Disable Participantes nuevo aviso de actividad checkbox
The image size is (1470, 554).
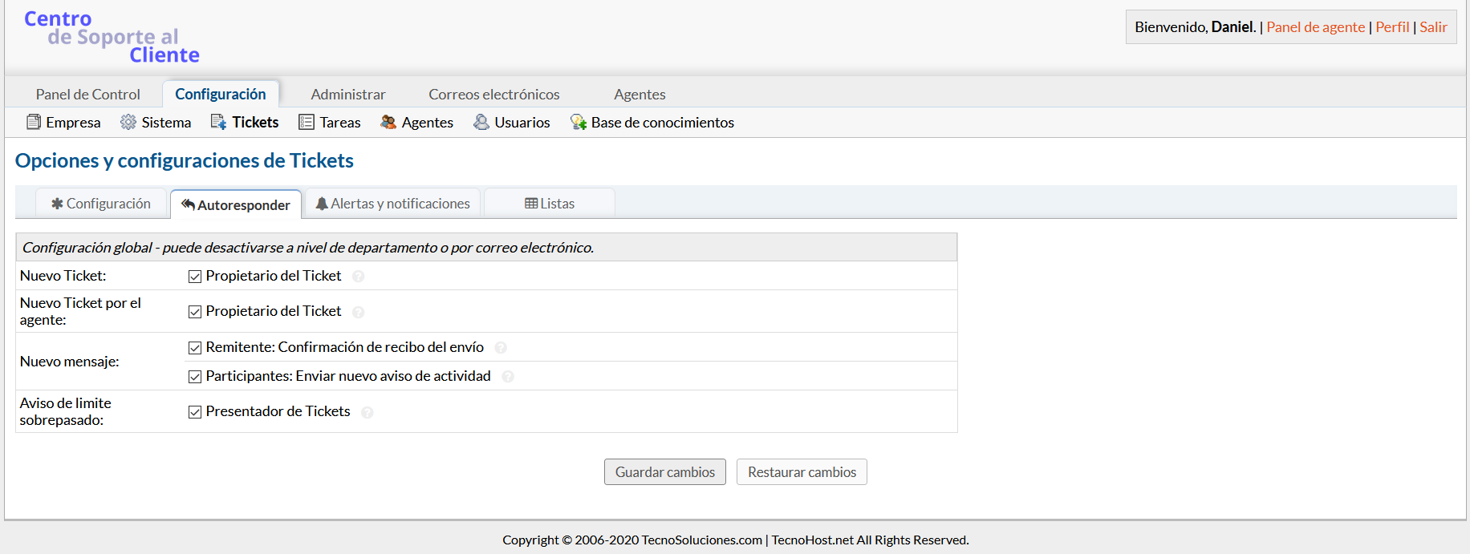point(195,377)
